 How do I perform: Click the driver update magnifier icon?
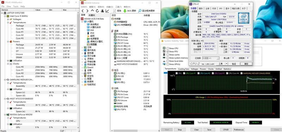140,11
